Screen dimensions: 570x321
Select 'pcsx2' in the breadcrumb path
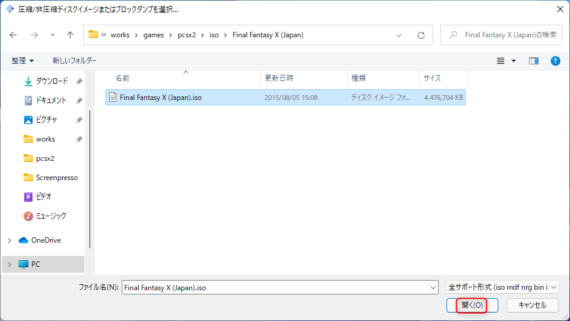(187, 35)
